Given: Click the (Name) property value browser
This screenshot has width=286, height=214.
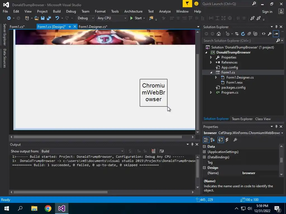Looking at the screenshot, I should 249,173.
